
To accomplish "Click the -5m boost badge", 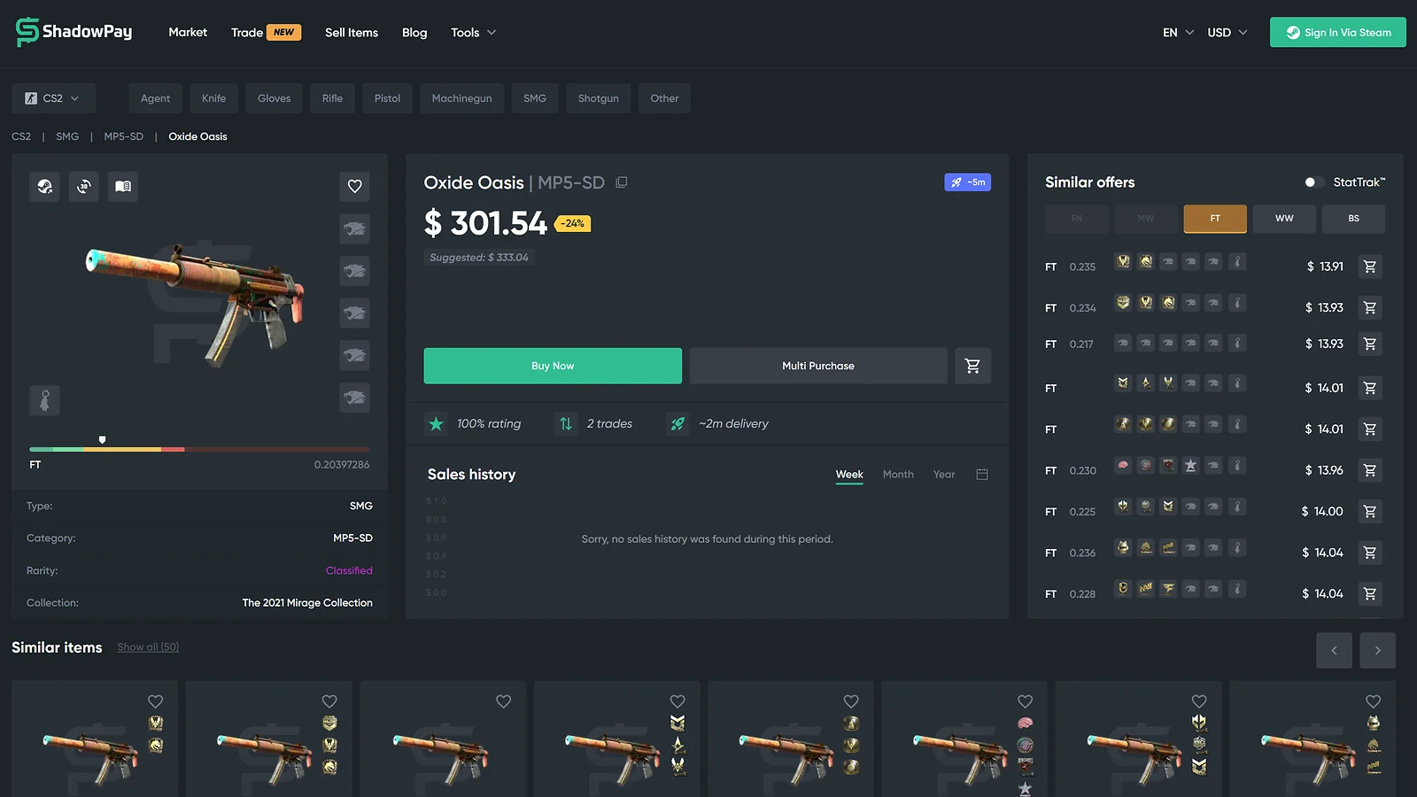I will click(x=968, y=182).
